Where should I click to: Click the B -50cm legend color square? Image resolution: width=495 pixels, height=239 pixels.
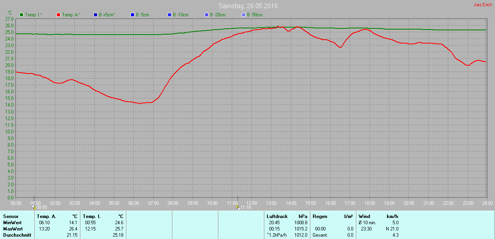tap(244, 15)
